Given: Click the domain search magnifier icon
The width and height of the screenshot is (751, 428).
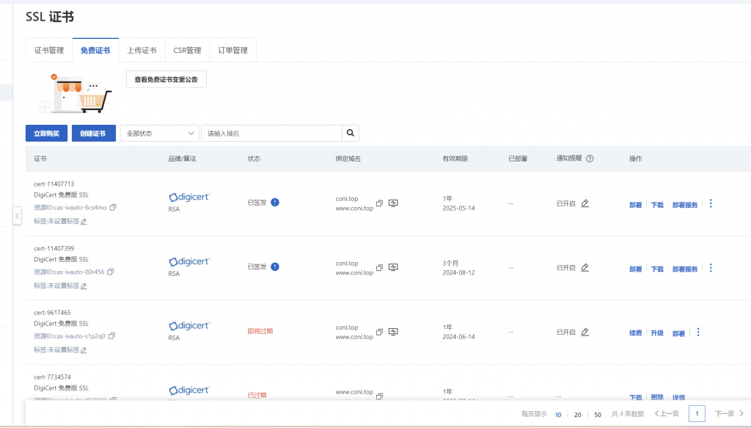Looking at the screenshot, I should click(x=350, y=133).
